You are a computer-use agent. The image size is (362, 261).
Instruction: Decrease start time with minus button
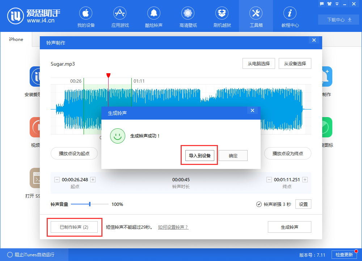pos(57,179)
